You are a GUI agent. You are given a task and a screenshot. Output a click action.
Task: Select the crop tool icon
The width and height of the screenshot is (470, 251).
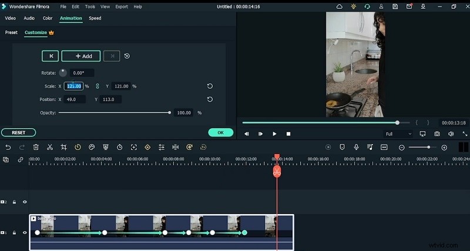(x=63, y=147)
